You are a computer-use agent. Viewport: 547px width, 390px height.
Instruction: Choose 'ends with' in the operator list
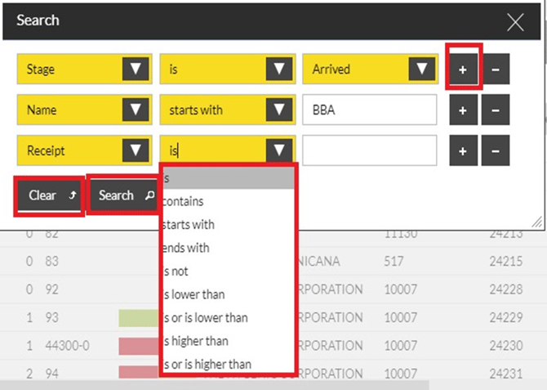coord(187,248)
